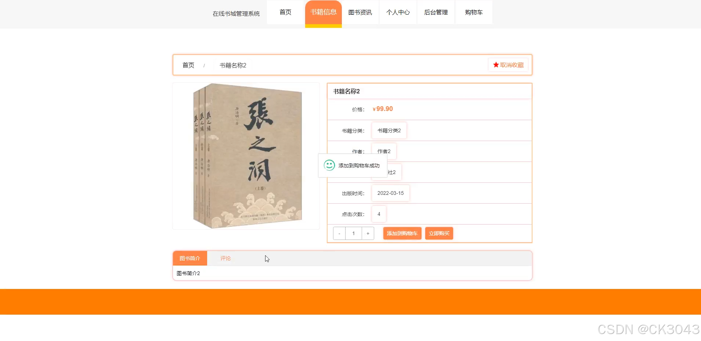Click the quantity input field showing 1
This screenshot has width=701, height=341.
point(354,233)
